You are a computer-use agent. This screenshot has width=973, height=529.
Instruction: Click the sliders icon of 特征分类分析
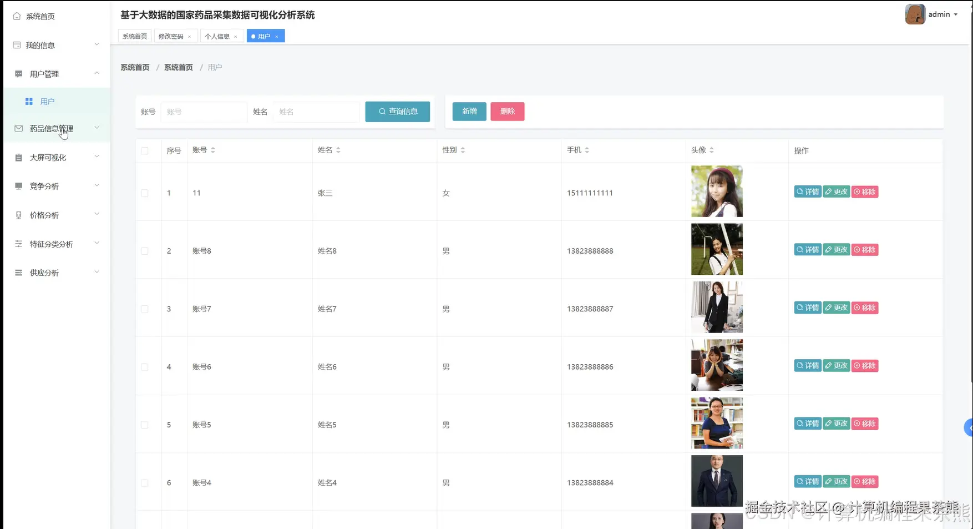(19, 244)
